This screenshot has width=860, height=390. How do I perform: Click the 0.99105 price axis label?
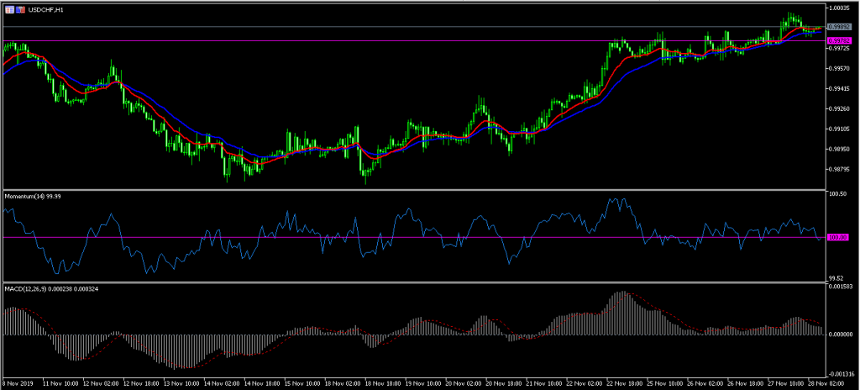[839, 129]
